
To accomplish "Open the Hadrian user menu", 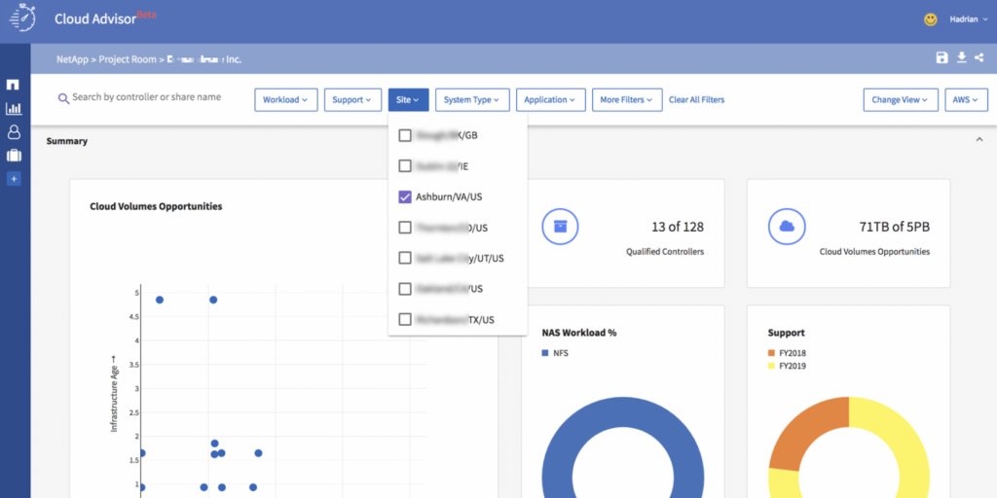I will coord(969,19).
